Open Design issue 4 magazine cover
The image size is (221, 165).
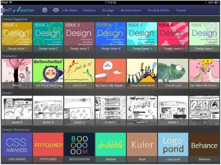[x=110, y=37]
